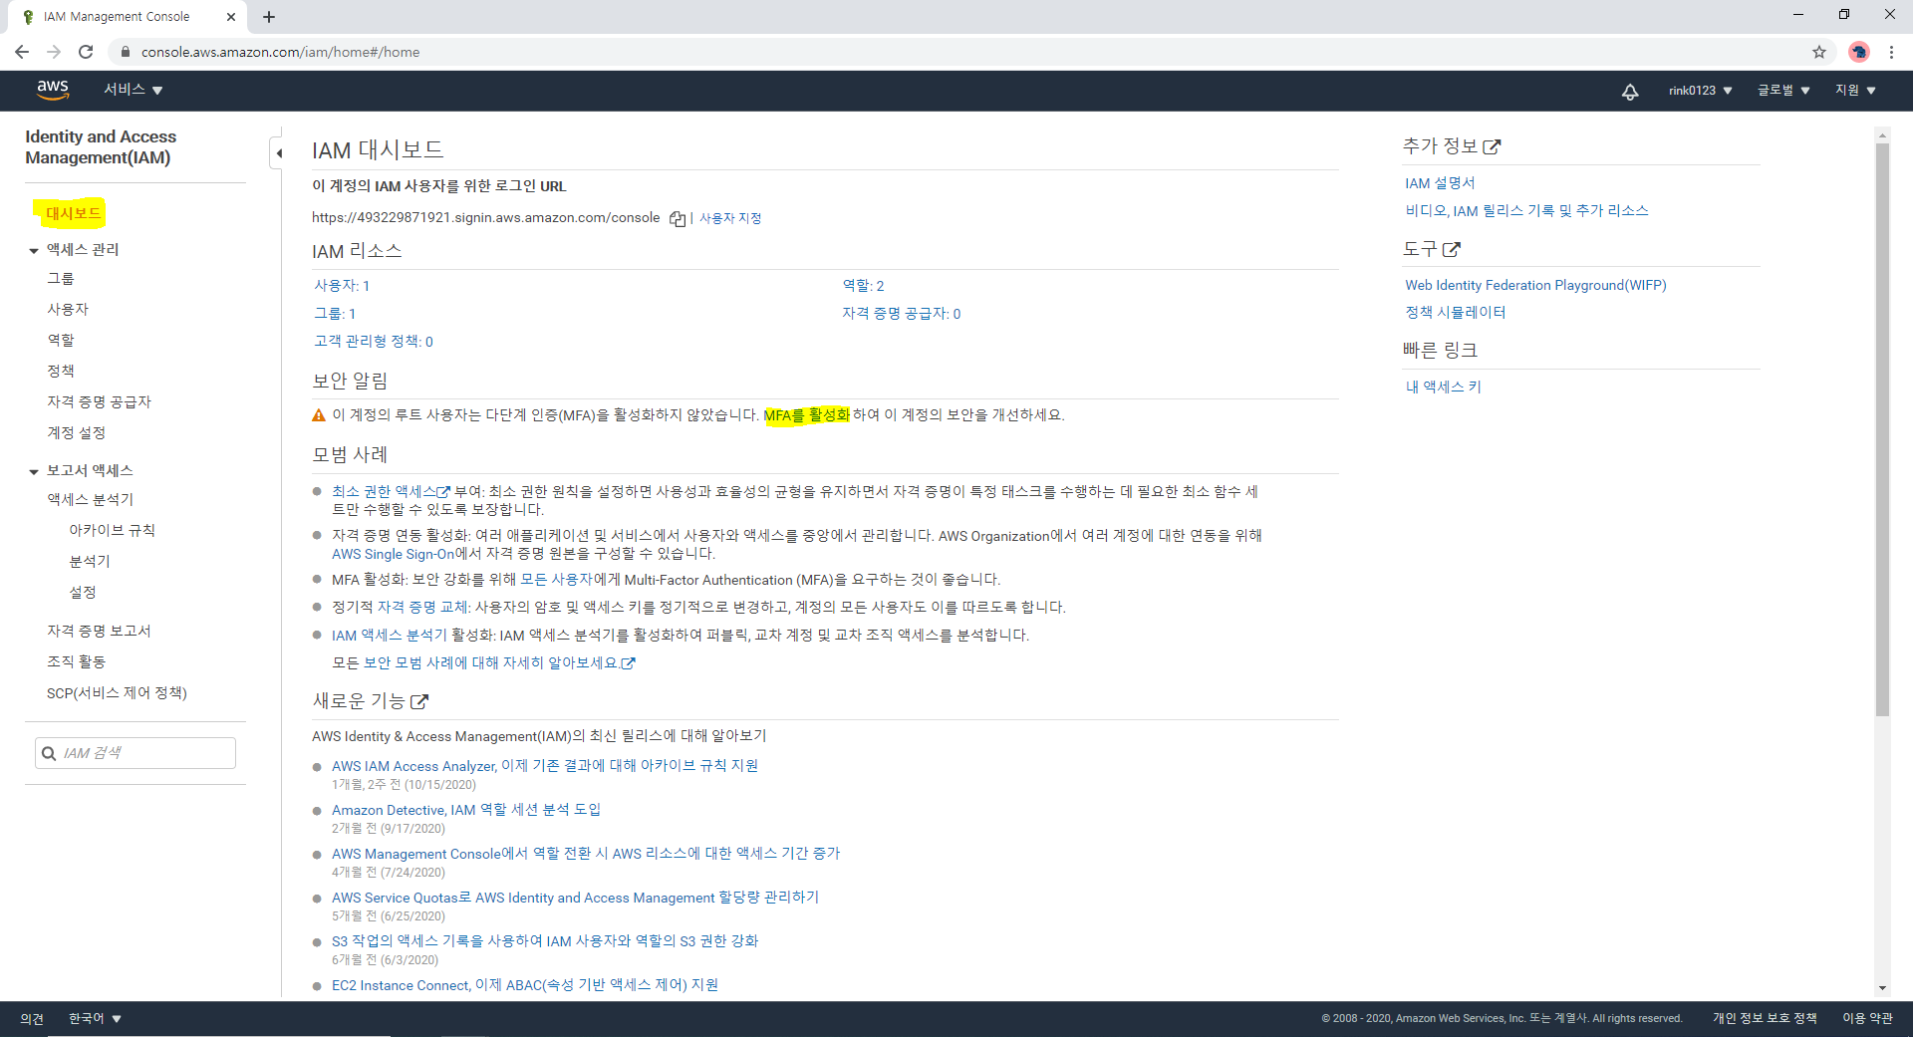Open Chrome three-dot menu
The height and width of the screenshot is (1037, 1913).
(1891, 52)
